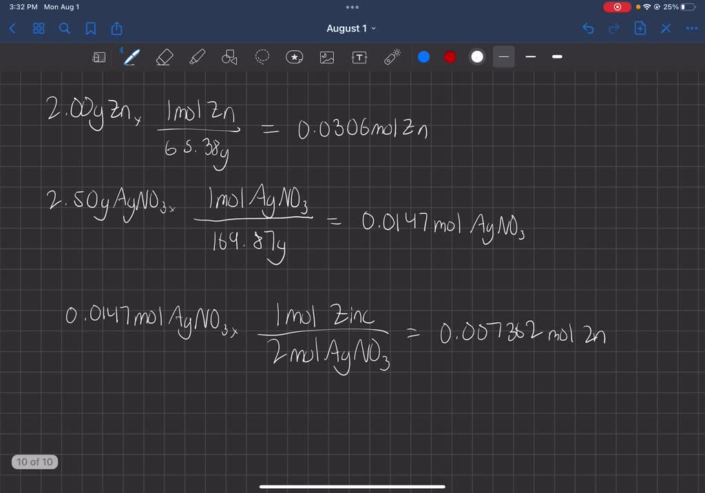Toggle read-only panning mode
The height and width of the screenshot is (493, 705).
(98, 57)
